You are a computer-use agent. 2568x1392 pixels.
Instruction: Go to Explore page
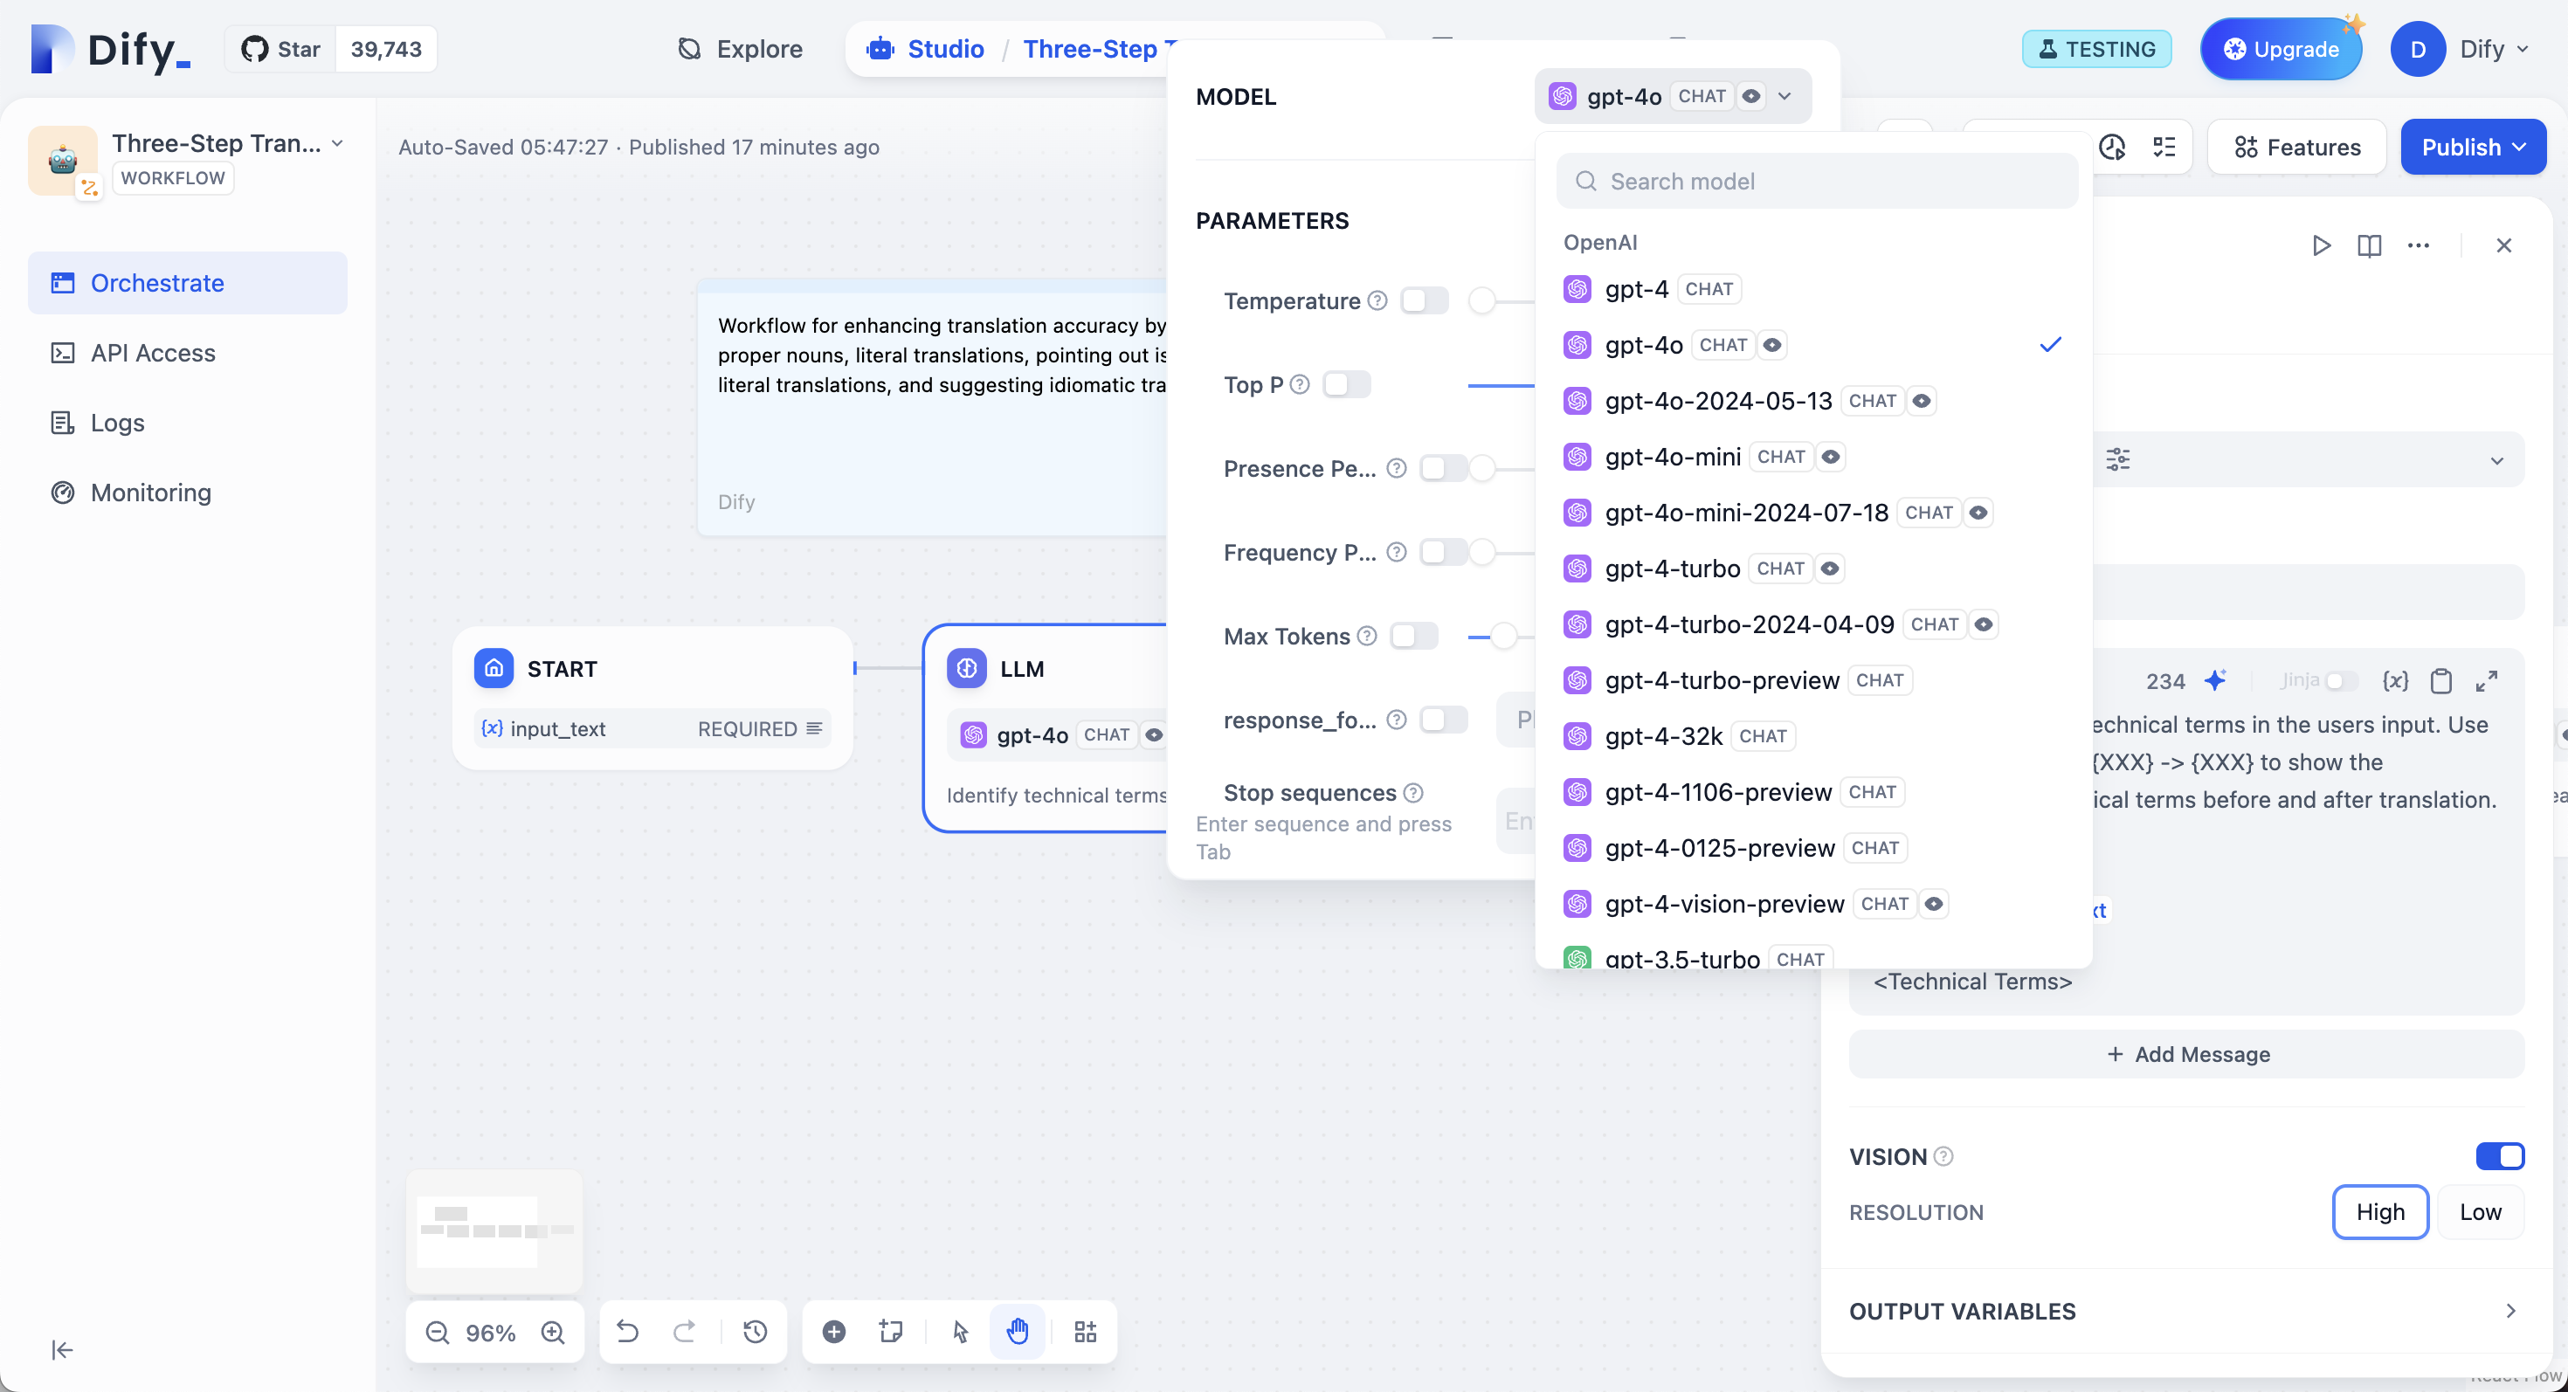(x=741, y=49)
